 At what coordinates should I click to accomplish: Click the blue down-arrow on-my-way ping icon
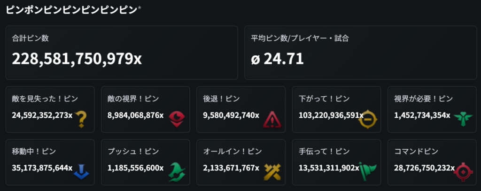click(x=81, y=171)
